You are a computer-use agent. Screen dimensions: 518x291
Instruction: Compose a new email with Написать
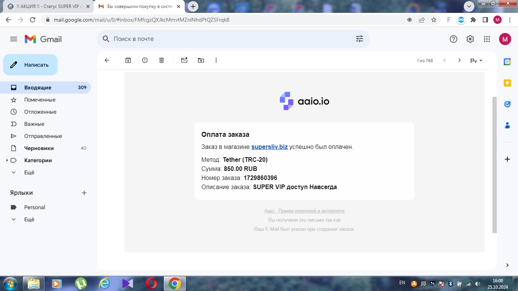(30, 65)
